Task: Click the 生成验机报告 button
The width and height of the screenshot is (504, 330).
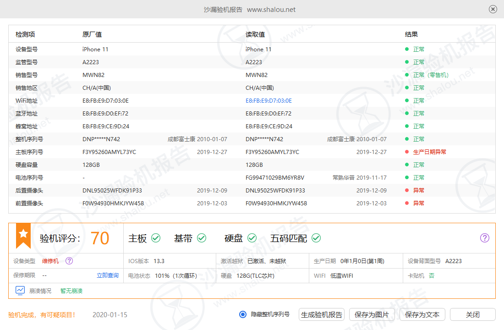Action: 321,314
